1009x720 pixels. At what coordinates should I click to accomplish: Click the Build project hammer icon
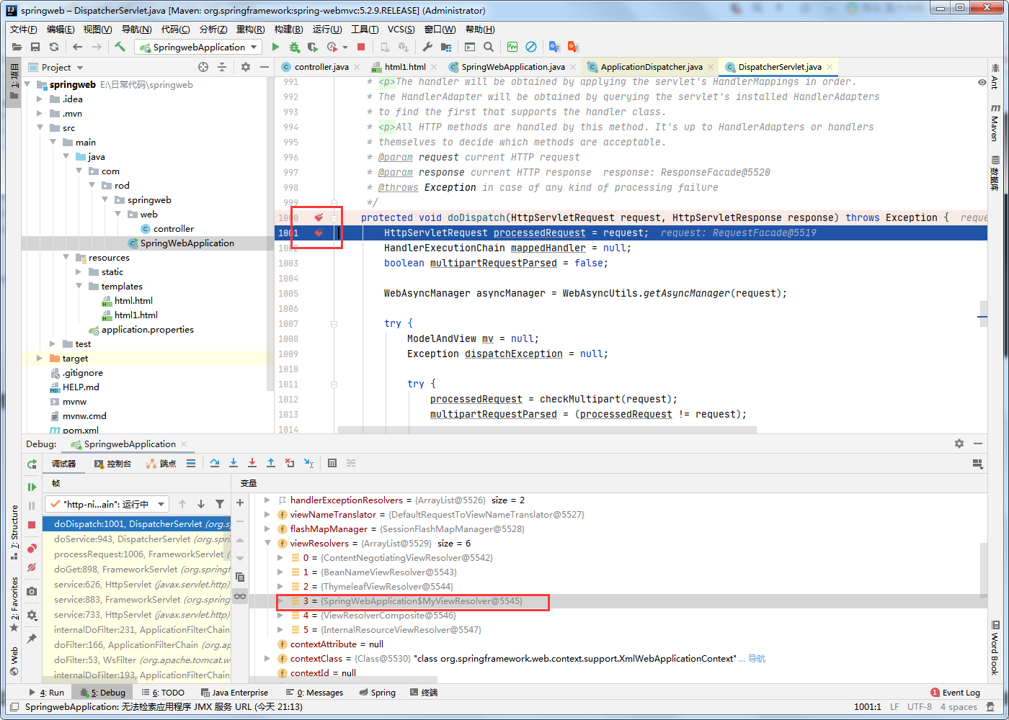click(x=120, y=47)
